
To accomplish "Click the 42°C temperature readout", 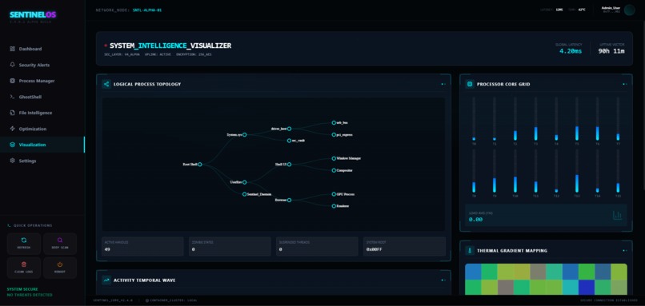I will pyautogui.click(x=582, y=10).
